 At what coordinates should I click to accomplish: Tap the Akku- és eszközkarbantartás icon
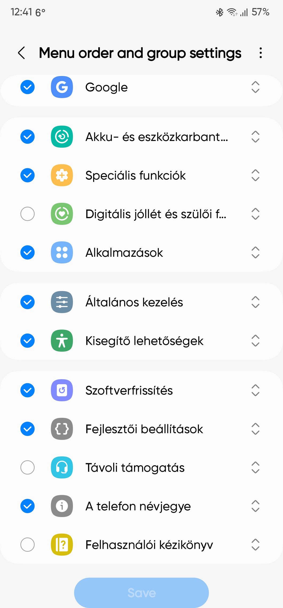(62, 137)
